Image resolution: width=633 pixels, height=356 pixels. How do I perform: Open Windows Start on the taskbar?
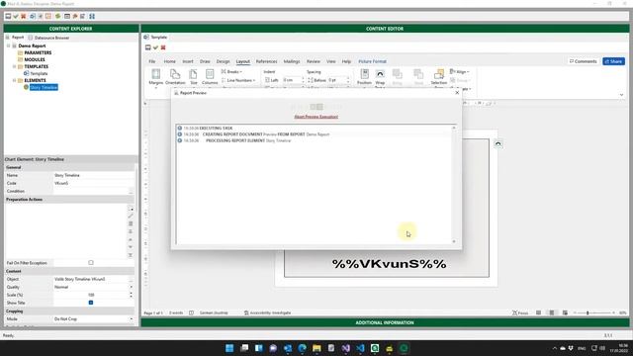click(x=229, y=348)
